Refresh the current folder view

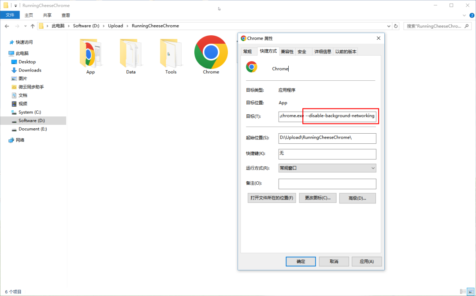396,26
